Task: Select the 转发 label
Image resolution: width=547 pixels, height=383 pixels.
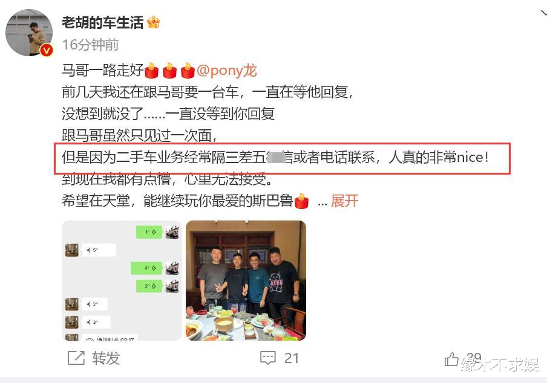Action: (x=106, y=358)
